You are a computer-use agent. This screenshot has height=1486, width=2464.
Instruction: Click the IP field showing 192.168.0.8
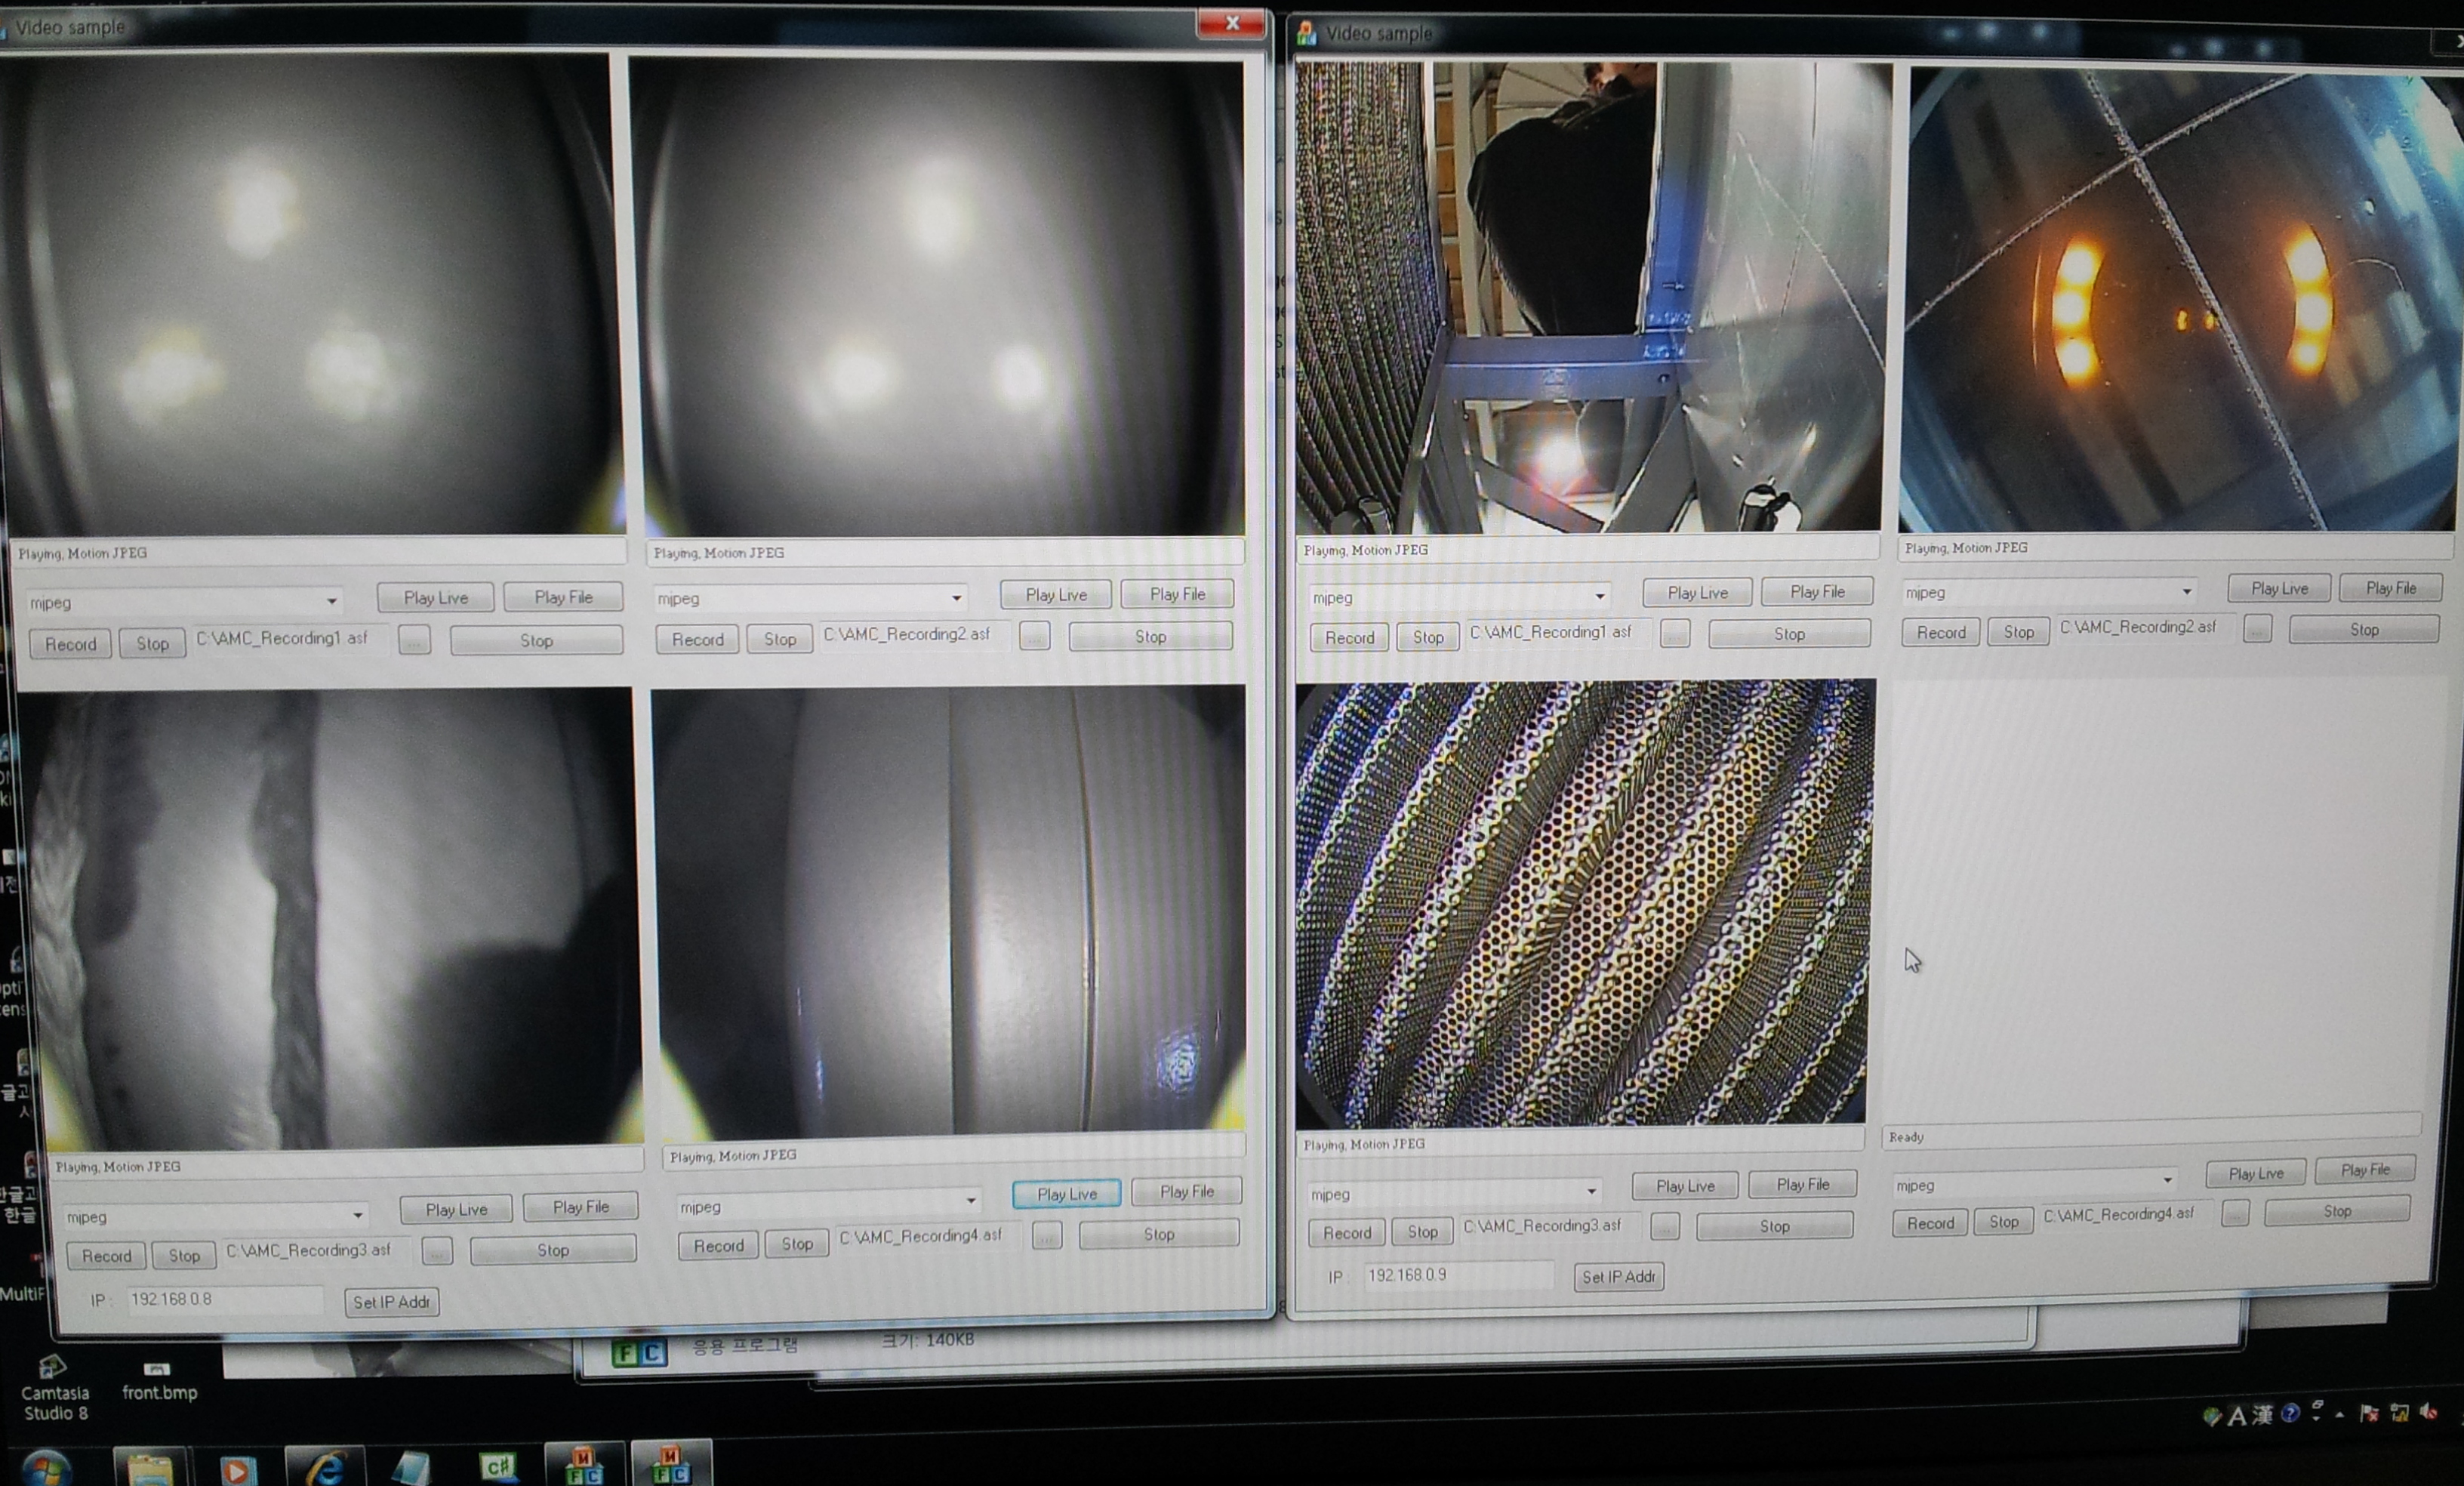pos(225,1299)
